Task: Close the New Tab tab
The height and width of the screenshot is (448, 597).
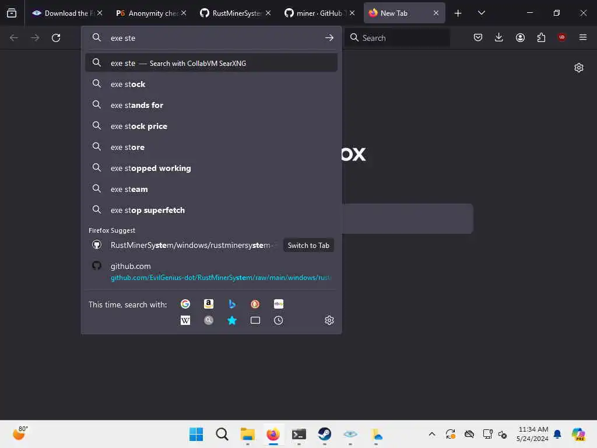Action: point(436,13)
